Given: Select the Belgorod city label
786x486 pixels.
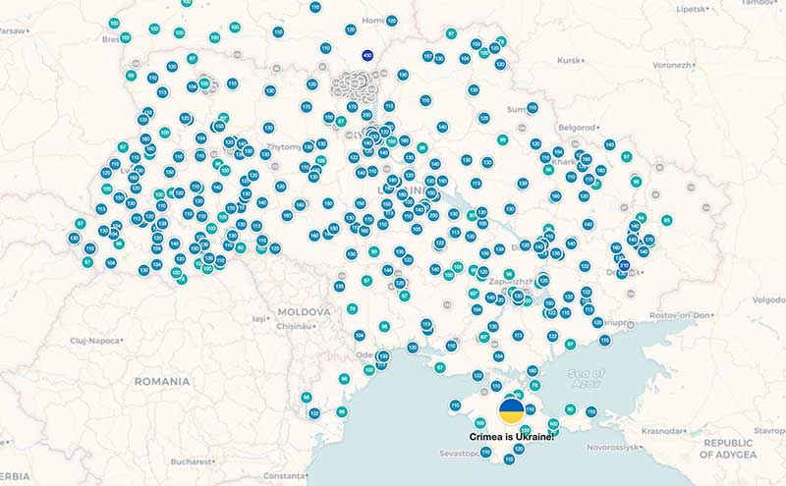Looking at the screenshot, I should pyautogui.click(x=577, y=128).
